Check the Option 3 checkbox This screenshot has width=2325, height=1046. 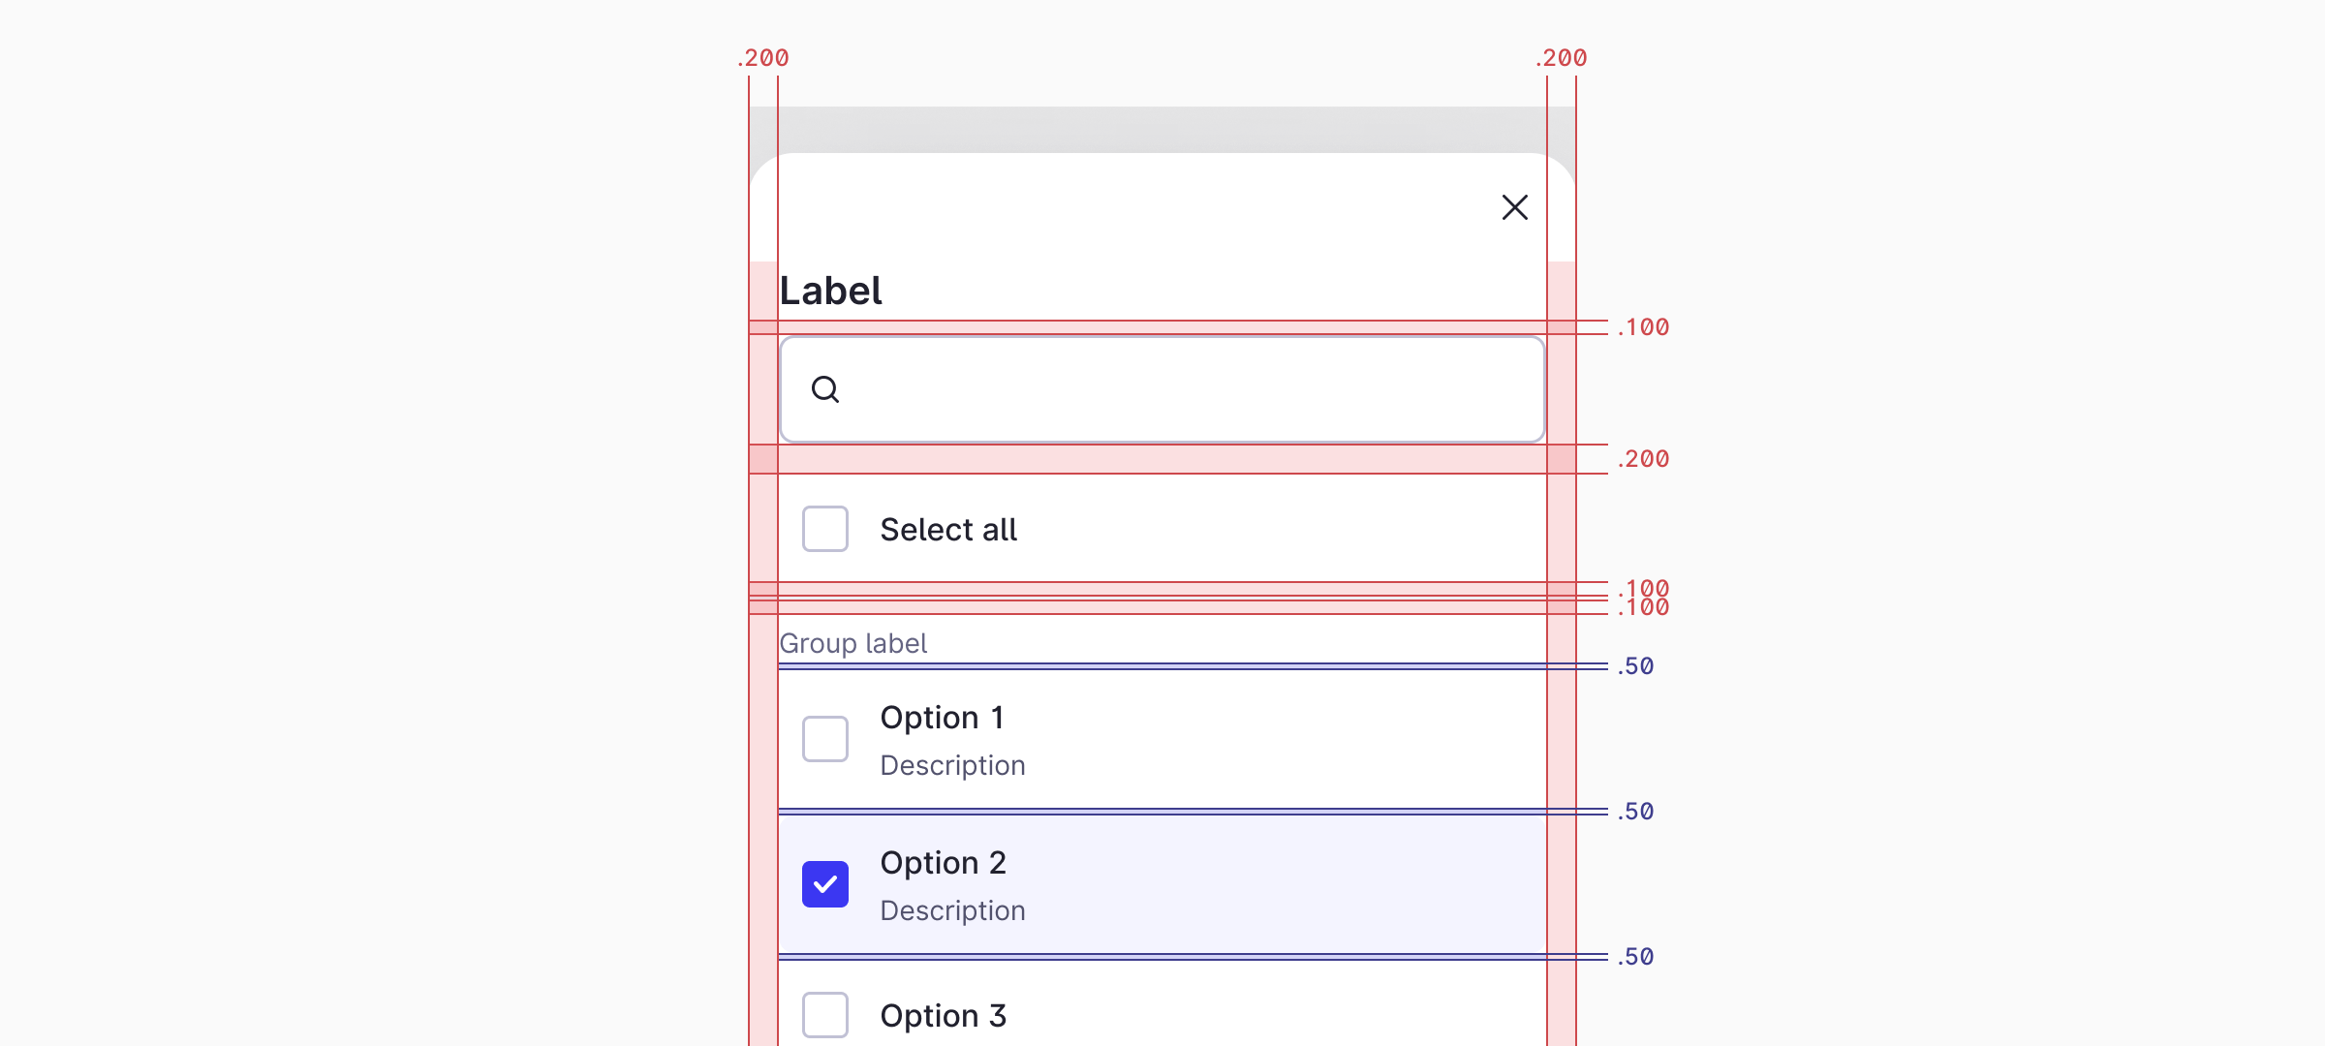pos(824,1015)
